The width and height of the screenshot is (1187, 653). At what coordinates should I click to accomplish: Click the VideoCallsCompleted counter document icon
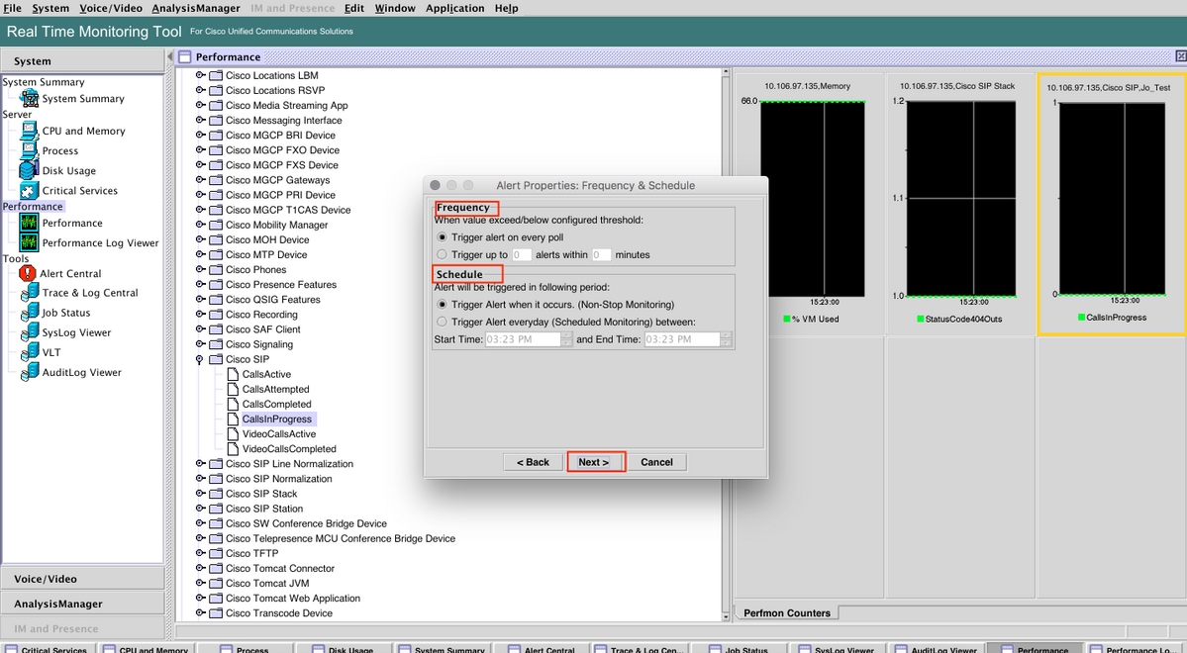[x=234, y=449]
